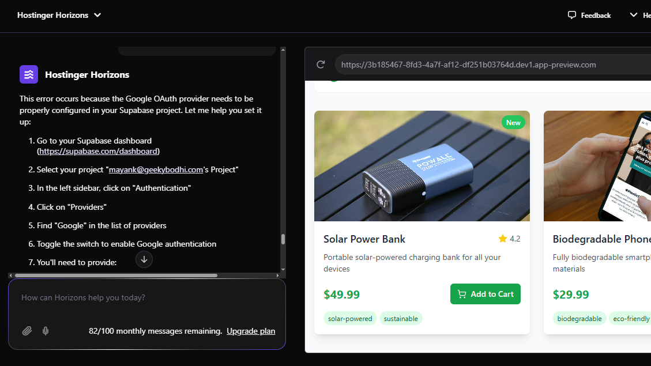Screen dimensions: 651x366
Task: Open the supabase.com/dashboard link
Action: [97, 150]
